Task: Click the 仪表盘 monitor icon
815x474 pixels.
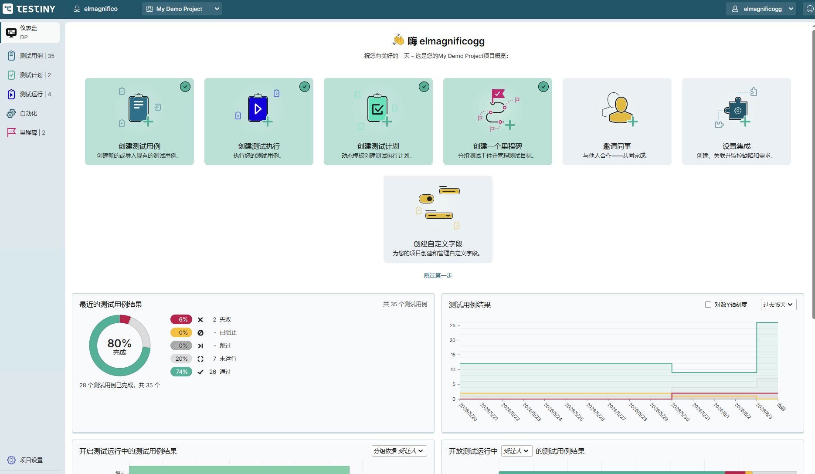Action: point(11,32)
